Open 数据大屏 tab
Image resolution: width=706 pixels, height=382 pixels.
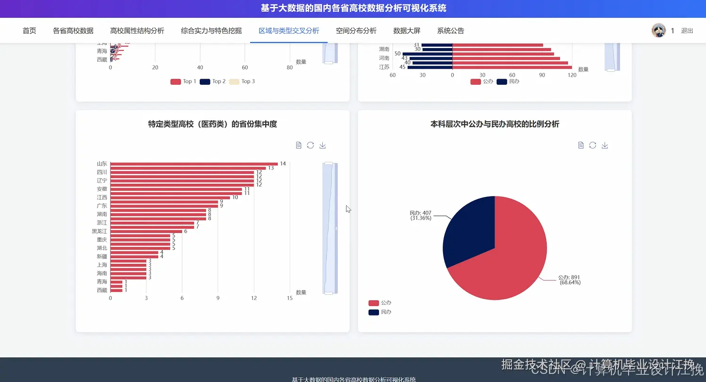407,31
